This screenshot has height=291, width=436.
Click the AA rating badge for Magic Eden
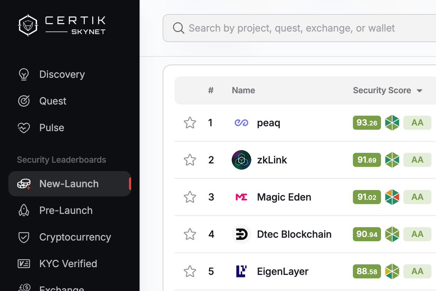(417, 197)
